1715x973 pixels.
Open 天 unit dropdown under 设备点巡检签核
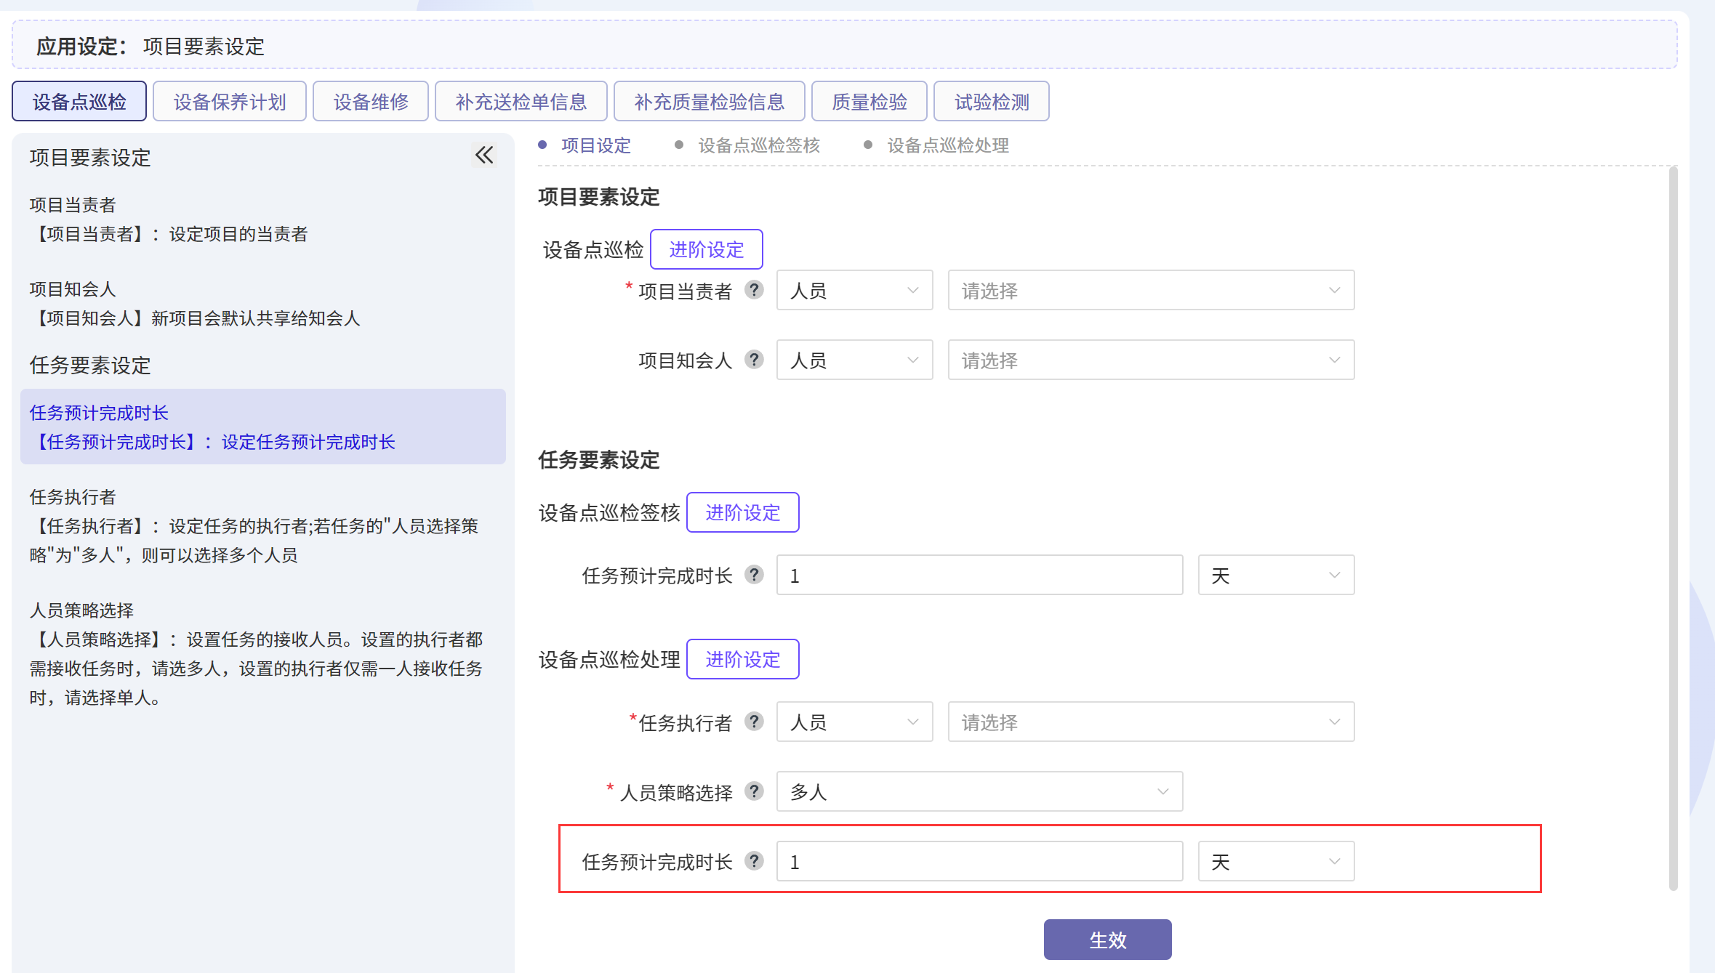click(x=1276, y=575)
